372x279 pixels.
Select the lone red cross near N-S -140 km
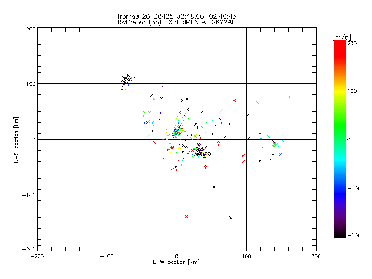coord(186,216)
